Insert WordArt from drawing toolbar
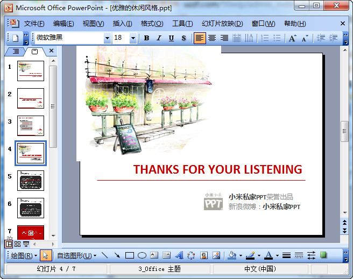 click(179, 255)
